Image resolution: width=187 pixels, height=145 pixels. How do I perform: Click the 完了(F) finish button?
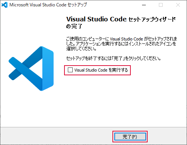[x=130, y=137]
